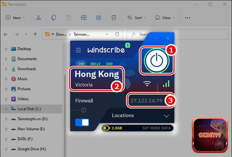Screen dimensions: 232x157
Task: Click the Paste icon in the toolbar
Action: [68, 18]
